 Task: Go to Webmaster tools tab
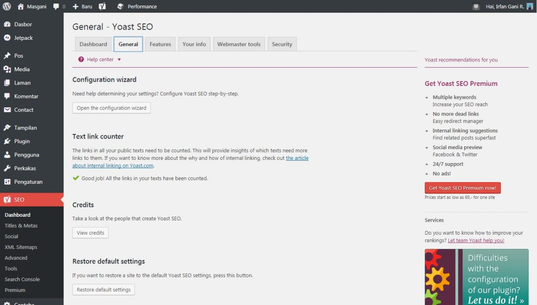pos(239,44)
